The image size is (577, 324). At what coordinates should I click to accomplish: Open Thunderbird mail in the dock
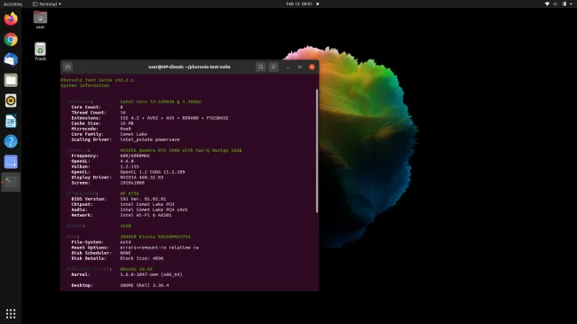(11, 59)
